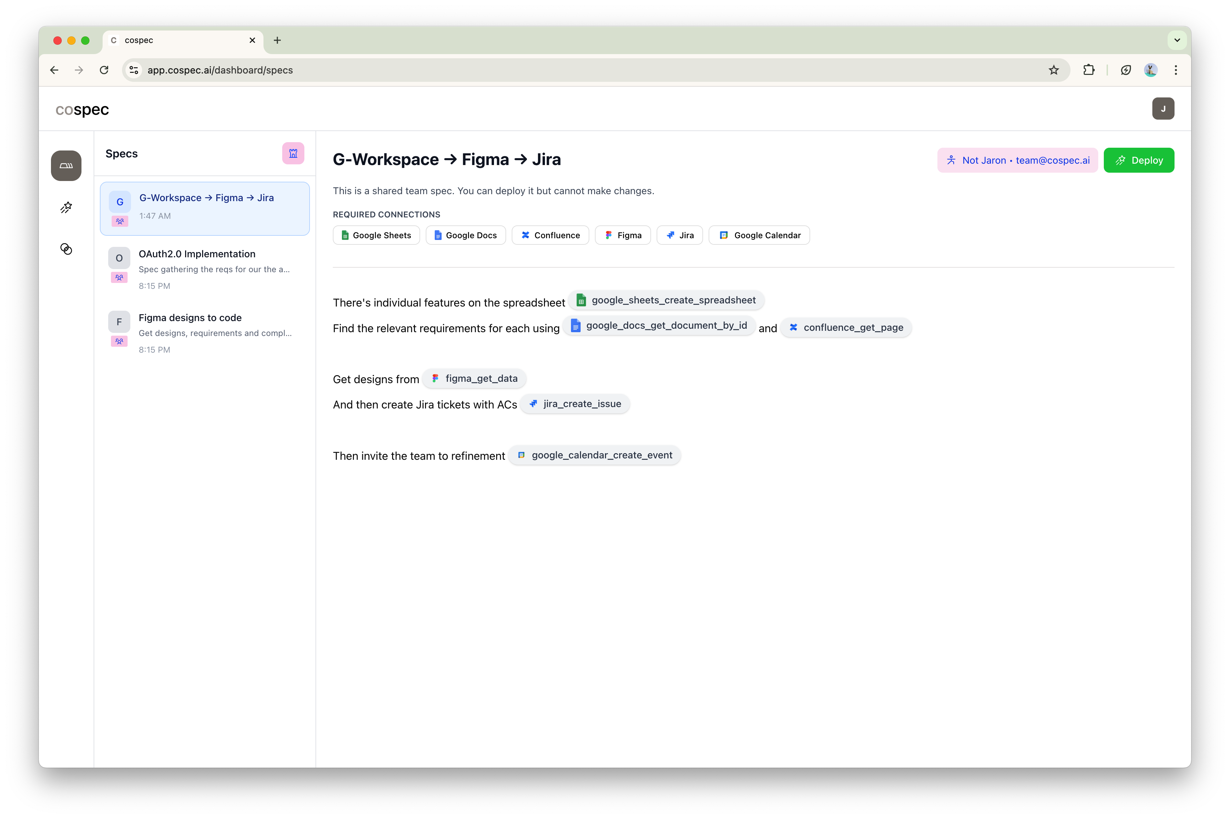The image size is (1230, 819).
Task: Click the 1:47 AM timestamp of the first spec
Action: [155, 216]
